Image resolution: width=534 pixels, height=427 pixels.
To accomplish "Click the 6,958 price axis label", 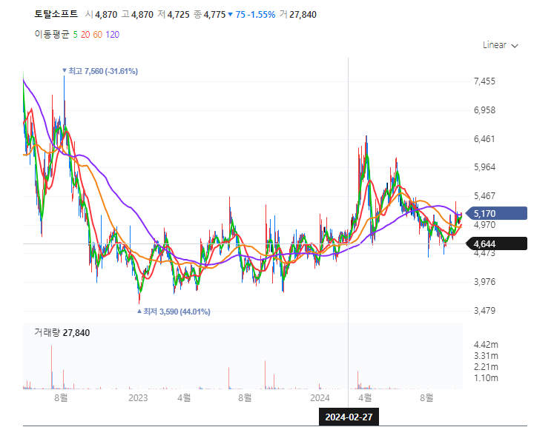I will point(484,110).
